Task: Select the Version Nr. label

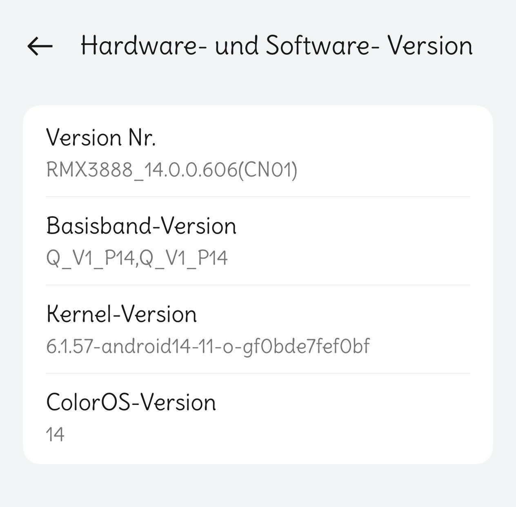Action: [x=101, y=138]
